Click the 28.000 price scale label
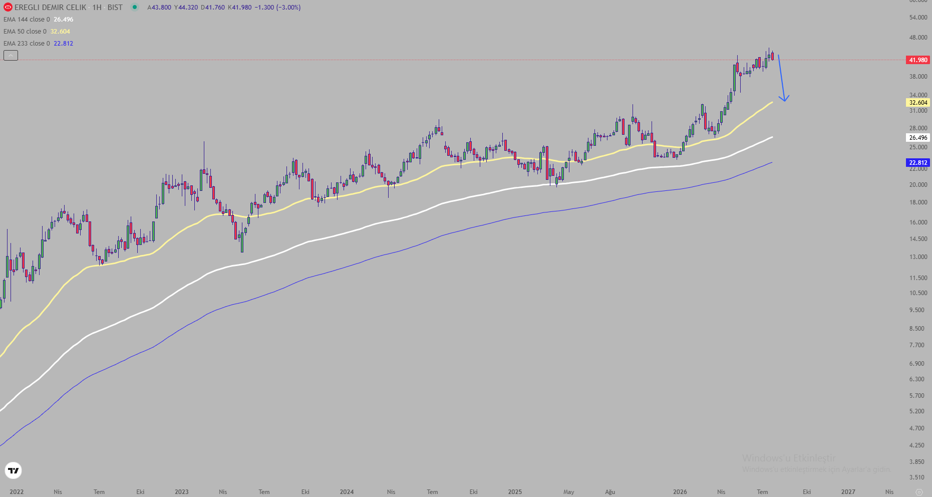The width and height of the screenshot is (932, 497). 918,128
